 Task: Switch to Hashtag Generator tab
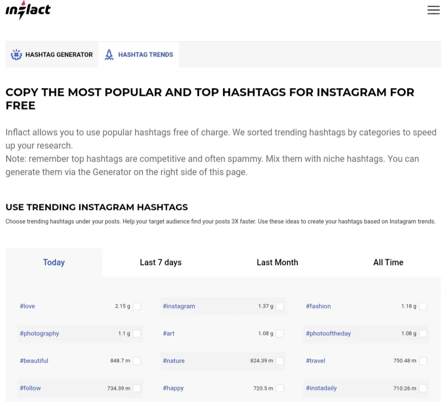click(x=52, y=55)
